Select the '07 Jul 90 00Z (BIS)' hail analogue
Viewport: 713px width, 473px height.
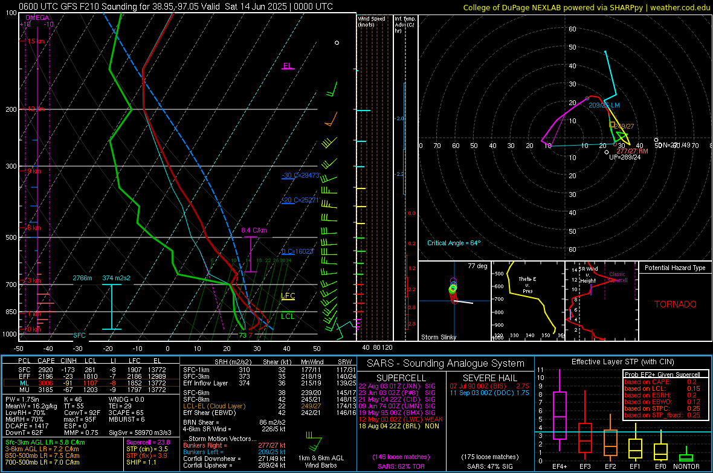[x=489, y=386]
